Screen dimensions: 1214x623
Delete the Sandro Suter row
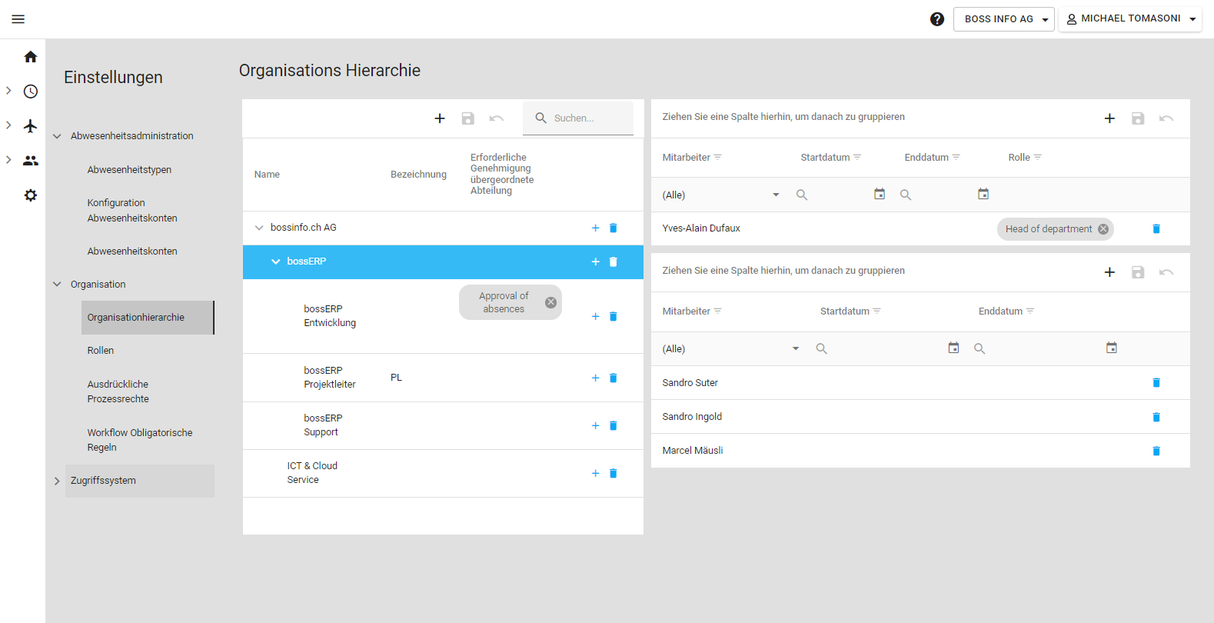(1156, 382)
